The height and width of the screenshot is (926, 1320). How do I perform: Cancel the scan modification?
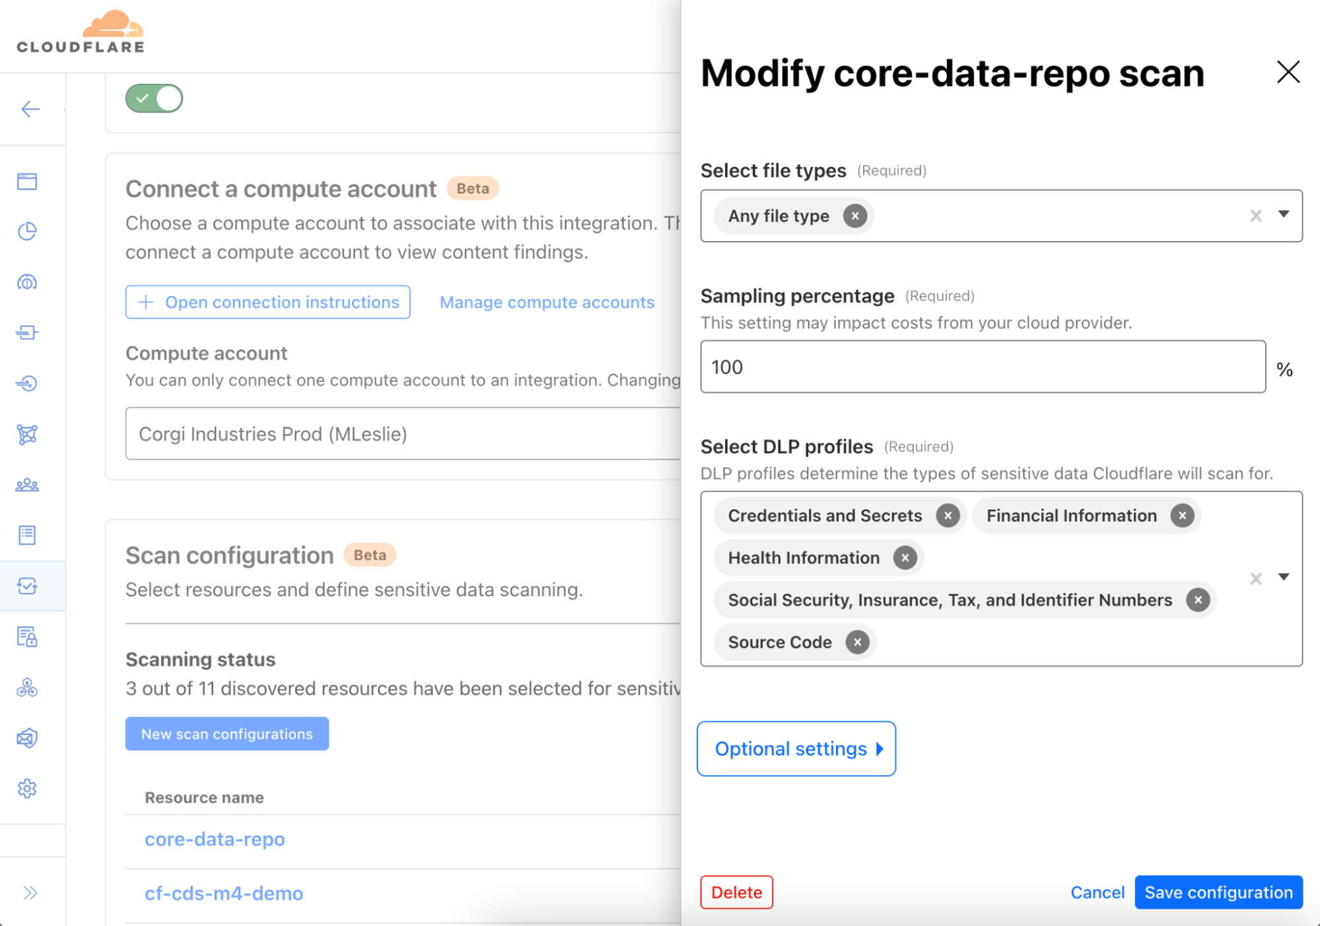click(1097, 892)
